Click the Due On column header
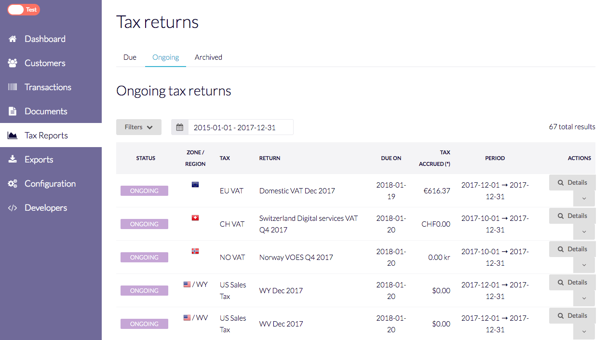 (x=391, y=158)
